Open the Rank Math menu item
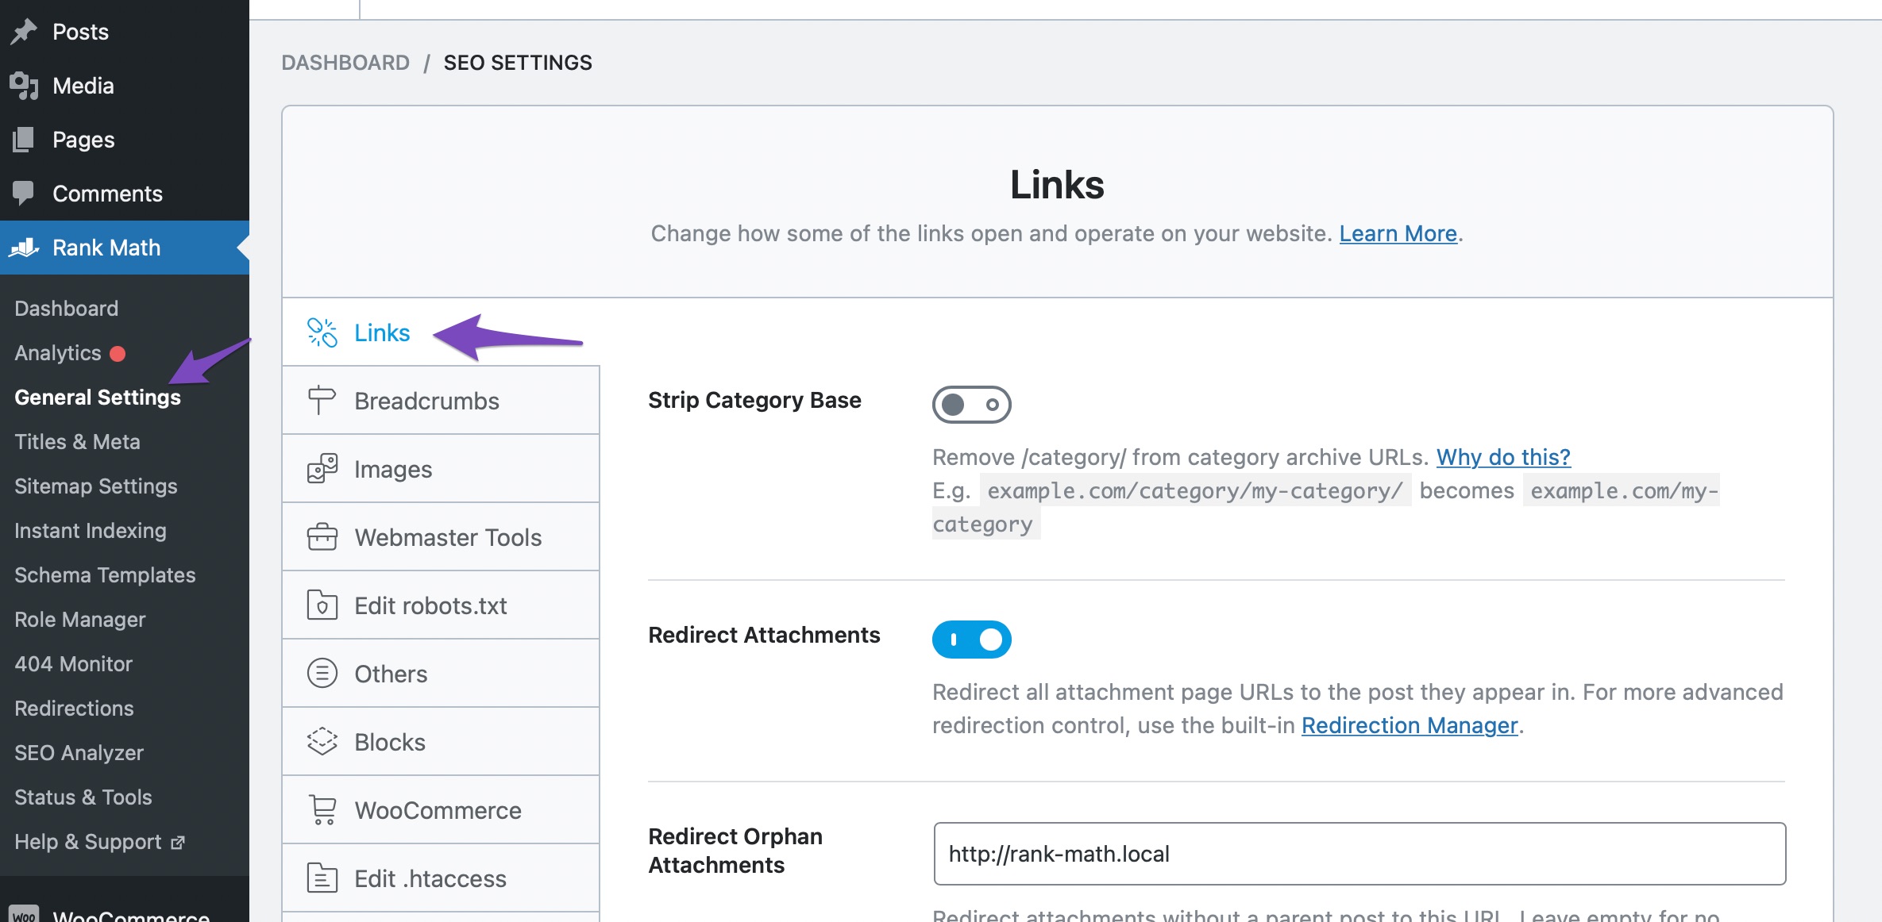The image size is (1882, 922). point(125,248)
